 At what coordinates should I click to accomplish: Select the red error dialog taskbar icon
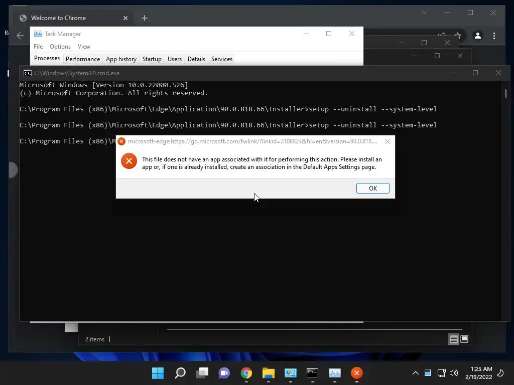(357, 373)
